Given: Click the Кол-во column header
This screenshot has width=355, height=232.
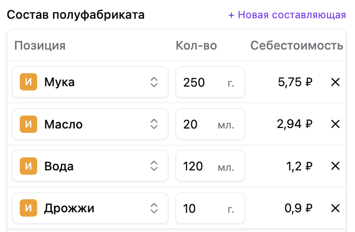Looking at the screenshot, I should coord(196,45).
